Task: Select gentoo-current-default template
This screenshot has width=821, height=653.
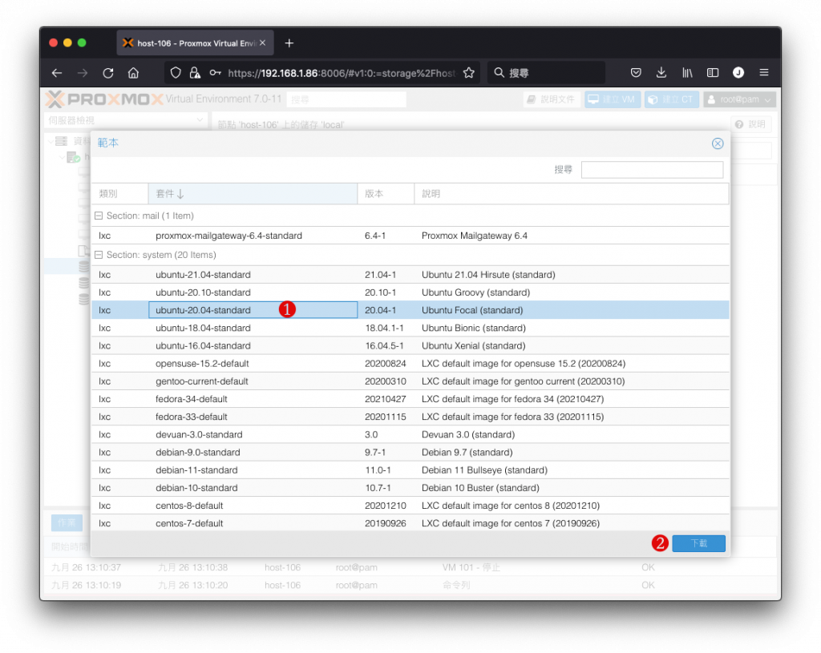Action: 410,381
